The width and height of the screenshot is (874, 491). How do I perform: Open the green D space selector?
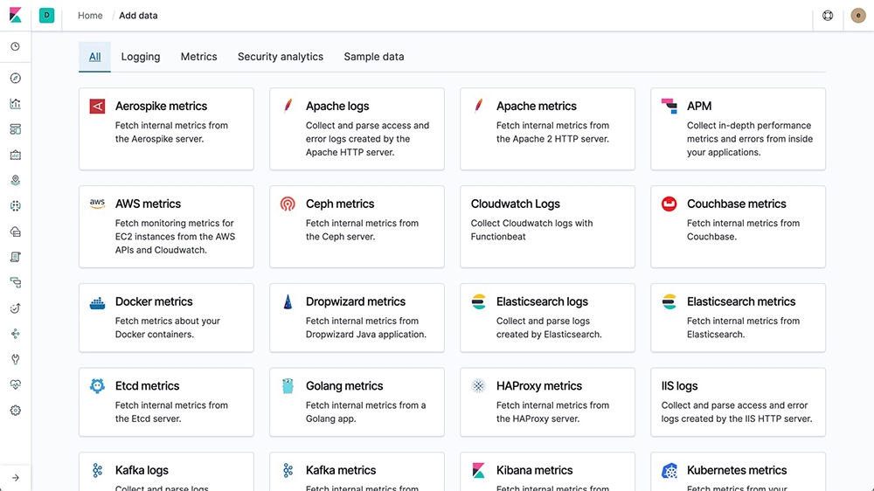point(47,15)
